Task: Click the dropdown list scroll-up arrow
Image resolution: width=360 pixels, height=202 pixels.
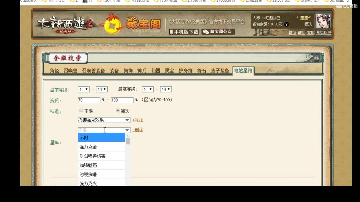Action: [128, 136]
